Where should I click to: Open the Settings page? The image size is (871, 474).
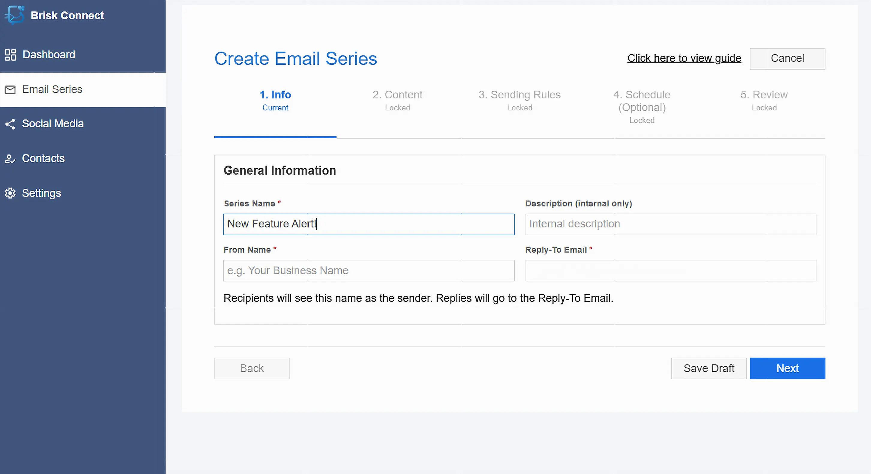pyautogui.click(x=82, y=193)
